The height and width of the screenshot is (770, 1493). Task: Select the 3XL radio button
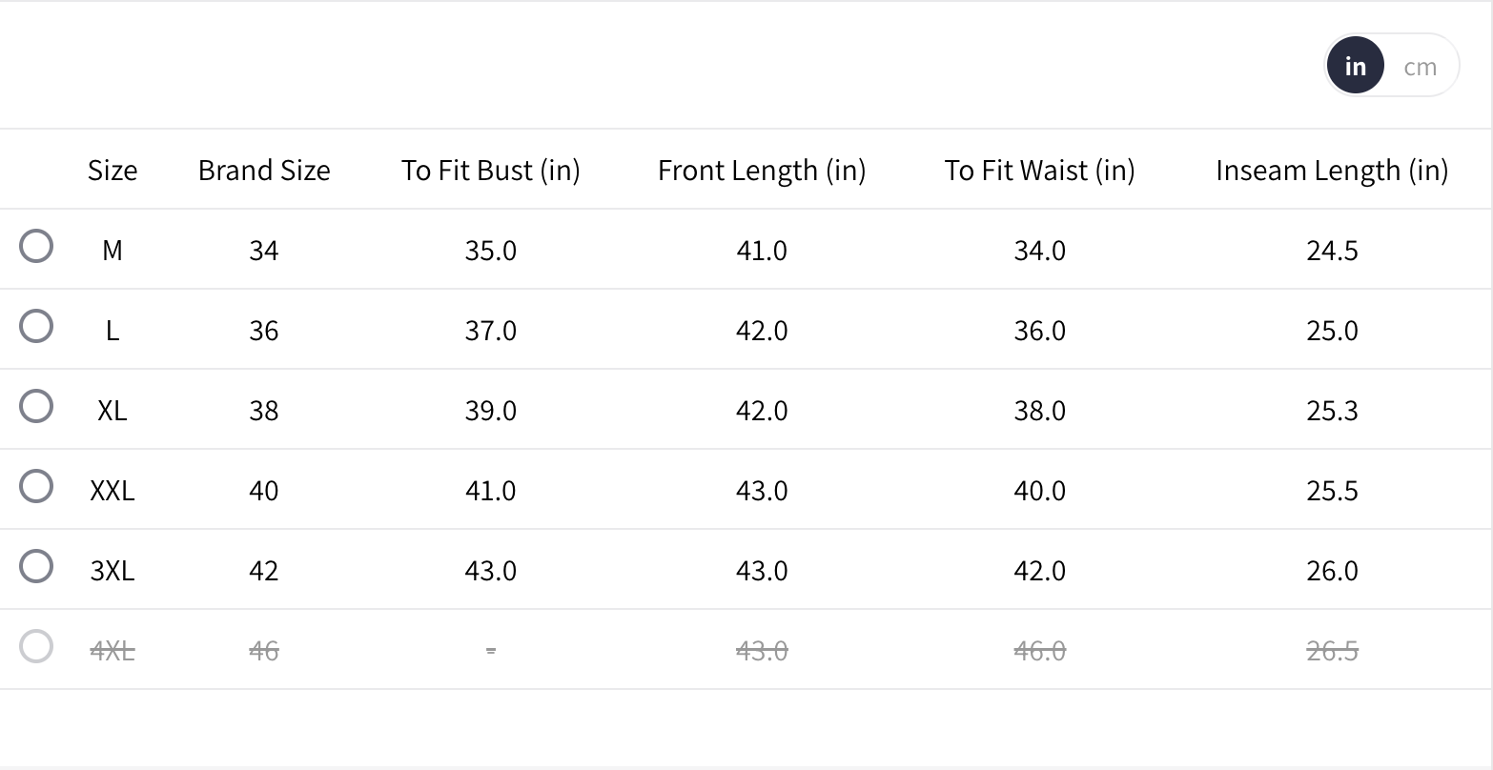(x=36, y=567)
